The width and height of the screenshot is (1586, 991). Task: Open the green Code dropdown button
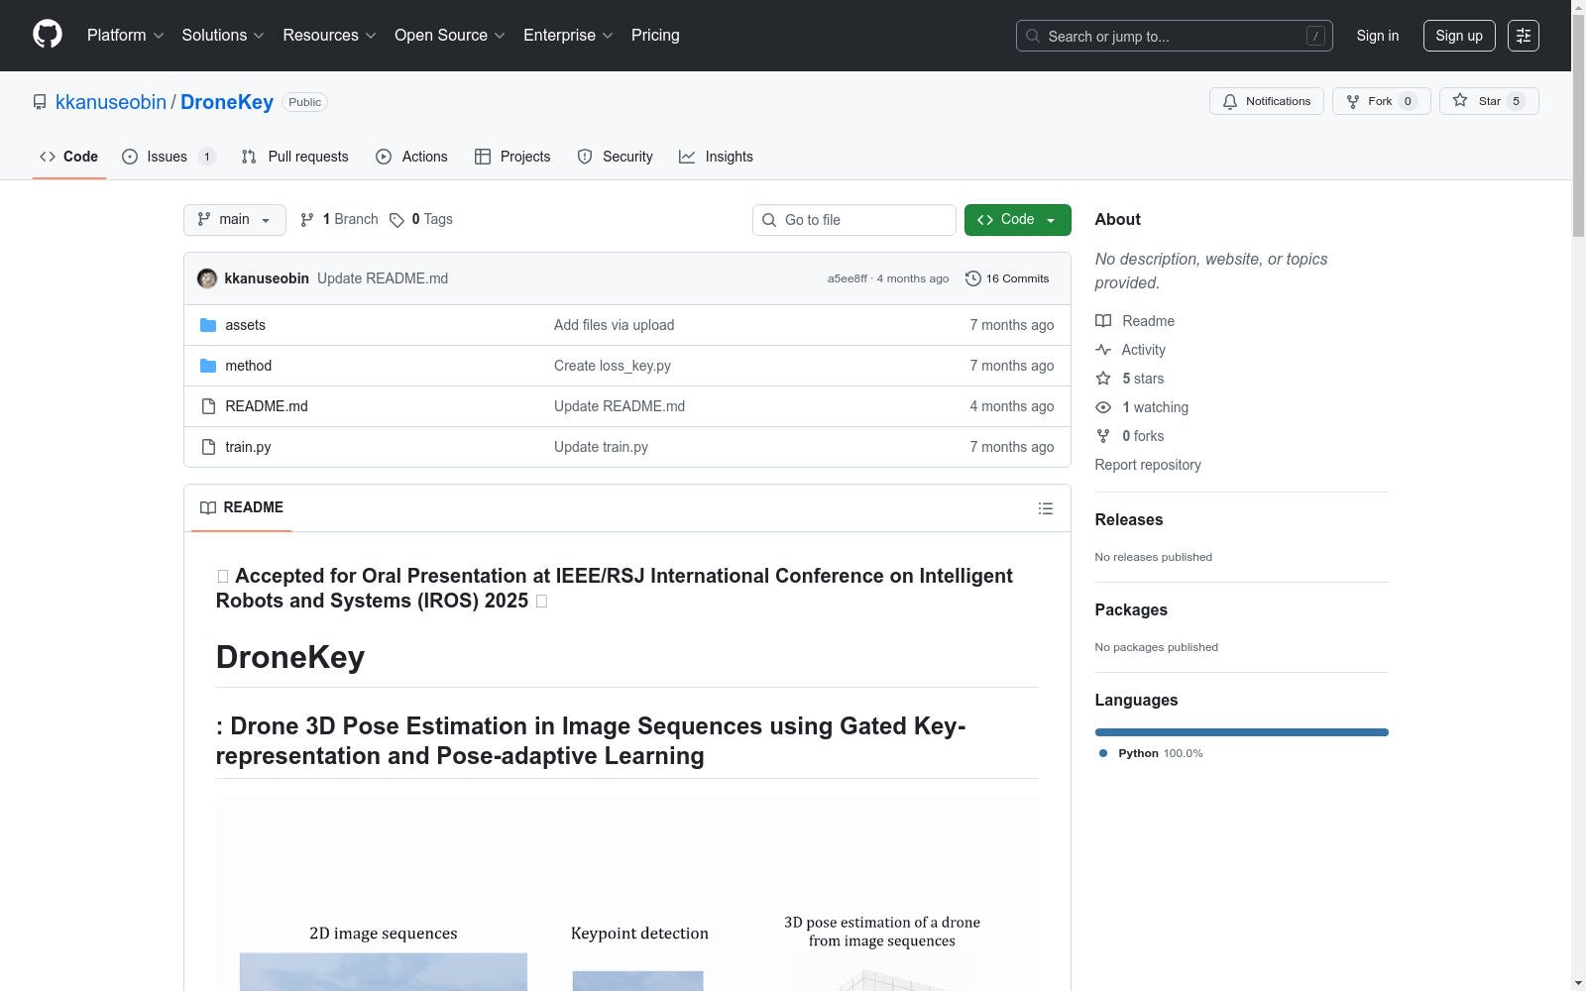[1017, 220]
